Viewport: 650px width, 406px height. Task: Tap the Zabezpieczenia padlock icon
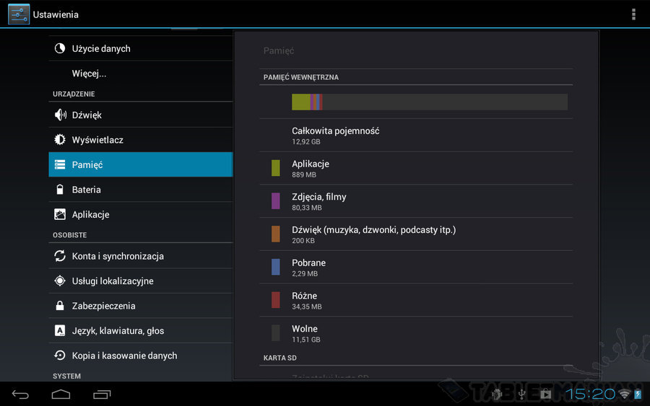(x=60, y=306)
